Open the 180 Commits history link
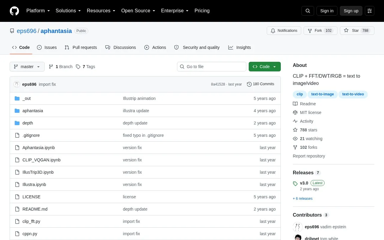384x240 pixels. pyautogui.click(x=260, y=84)
